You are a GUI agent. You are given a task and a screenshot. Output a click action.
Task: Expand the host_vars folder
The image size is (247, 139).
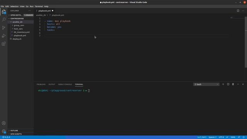21,29
